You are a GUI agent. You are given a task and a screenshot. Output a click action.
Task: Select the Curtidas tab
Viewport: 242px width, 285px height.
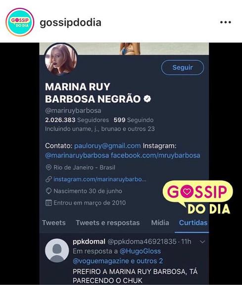[x=193, y=223]
